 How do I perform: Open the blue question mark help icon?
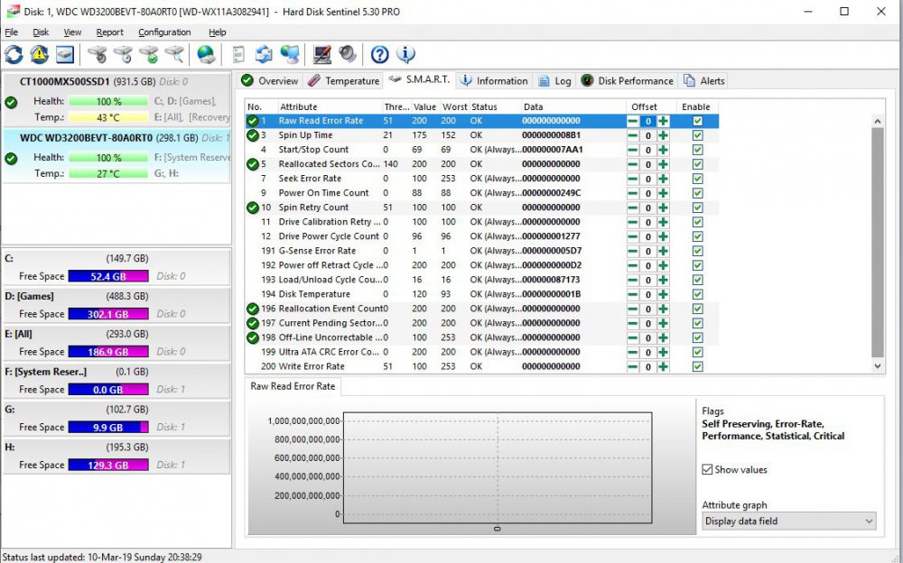380,55
